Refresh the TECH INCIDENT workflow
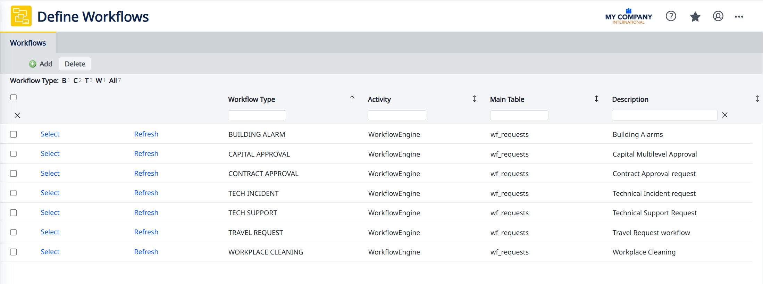 [146, 193]
